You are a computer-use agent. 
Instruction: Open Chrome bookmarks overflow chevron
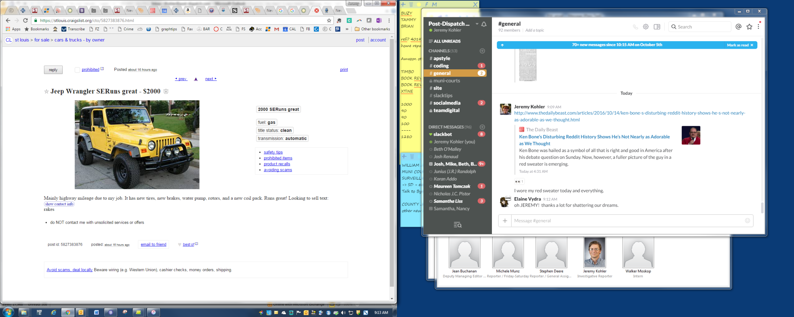(x=347, y=29)
